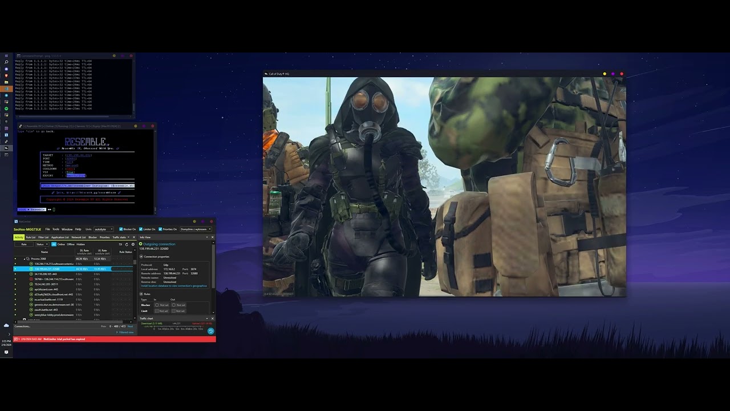Click the icon beside 34.110.208.105 row

click(31, 274)
